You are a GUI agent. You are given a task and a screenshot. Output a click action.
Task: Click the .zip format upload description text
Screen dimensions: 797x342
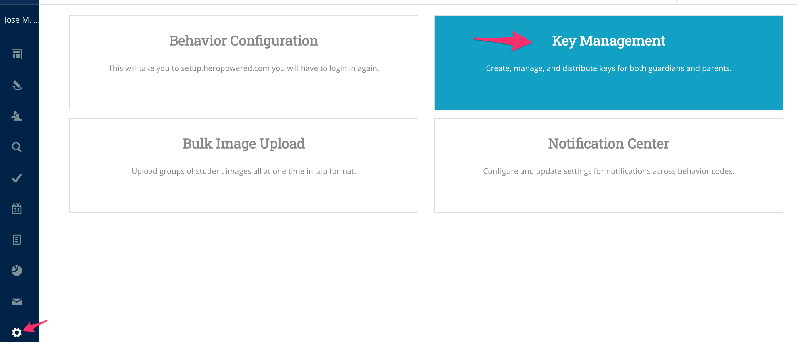243,171
